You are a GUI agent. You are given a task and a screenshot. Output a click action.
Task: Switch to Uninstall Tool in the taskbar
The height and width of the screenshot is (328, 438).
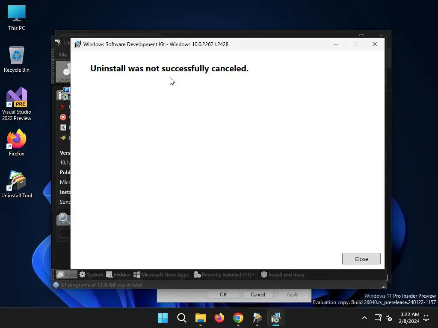click(257, 318)
